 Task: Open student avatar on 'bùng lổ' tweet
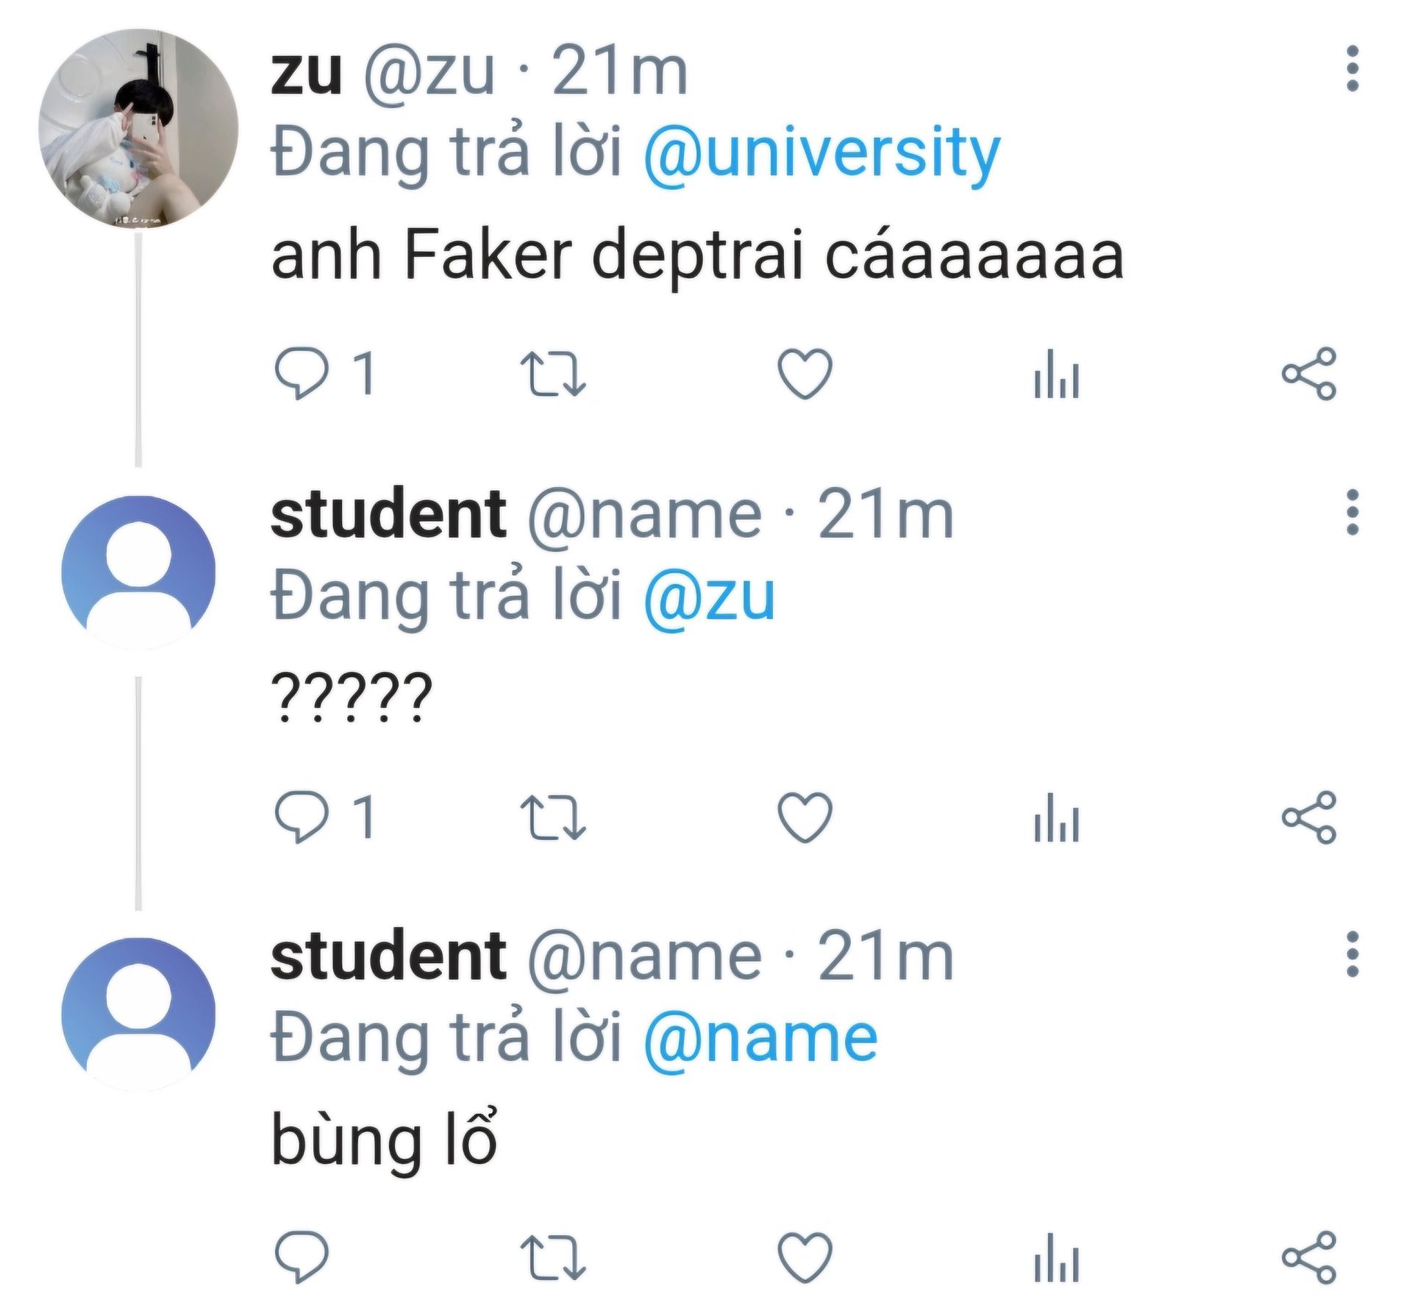tap(138, 1014)
